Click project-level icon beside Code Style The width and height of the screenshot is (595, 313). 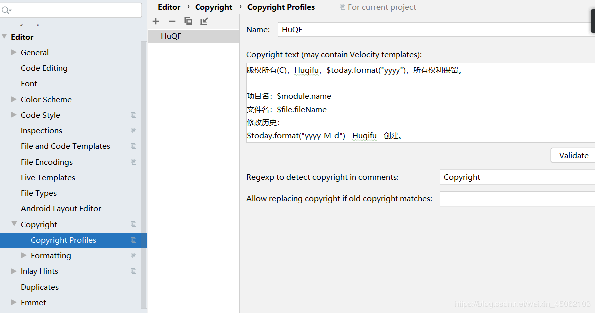pos(133,115)
